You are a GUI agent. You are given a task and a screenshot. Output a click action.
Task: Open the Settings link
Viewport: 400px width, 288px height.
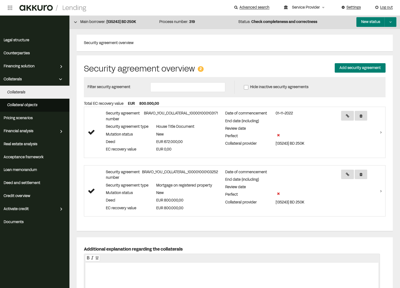pos(353,7)
